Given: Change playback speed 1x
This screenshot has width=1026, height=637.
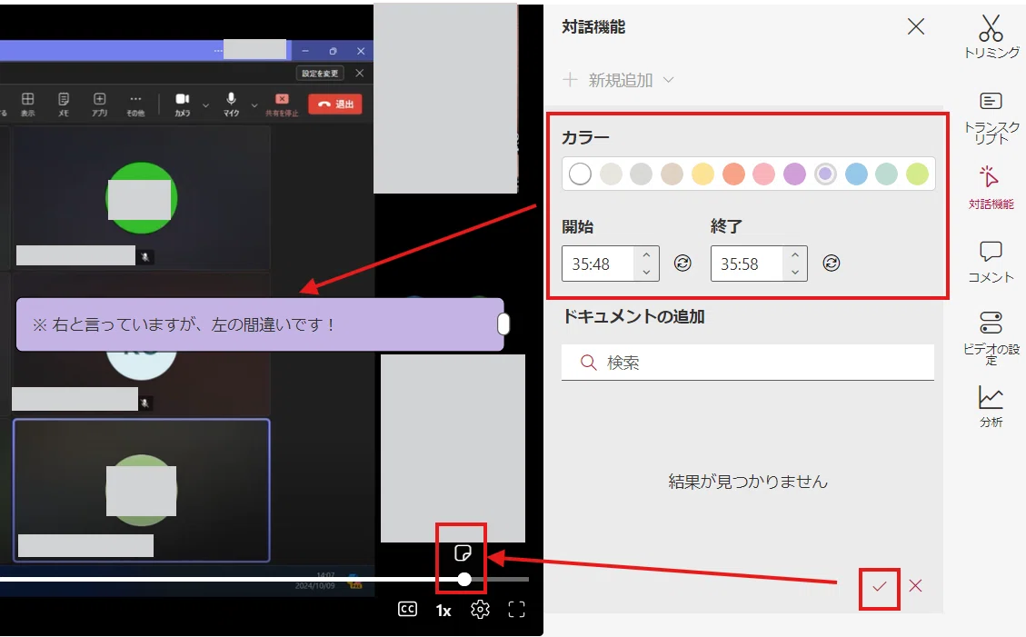Looking at the screenshot, I should (x=443, y=610).
